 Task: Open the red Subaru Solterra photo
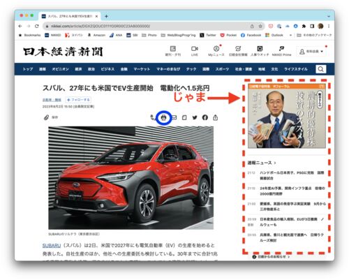coord(131,178)
